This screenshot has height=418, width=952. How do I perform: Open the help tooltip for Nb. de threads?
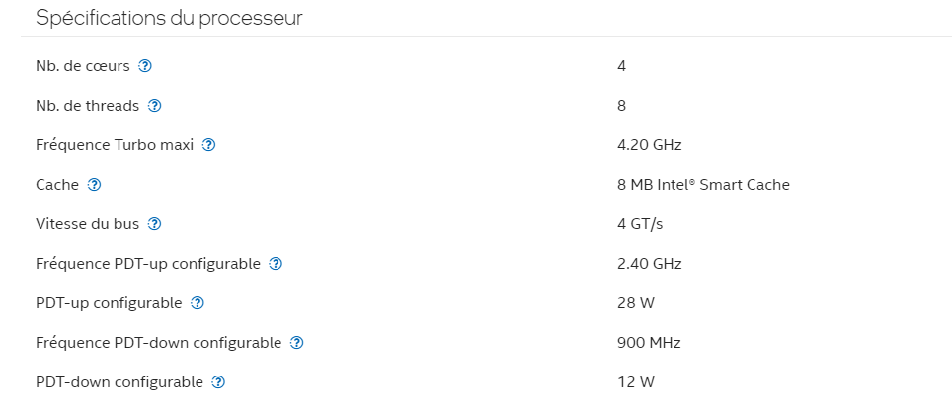tap(154, 106)
